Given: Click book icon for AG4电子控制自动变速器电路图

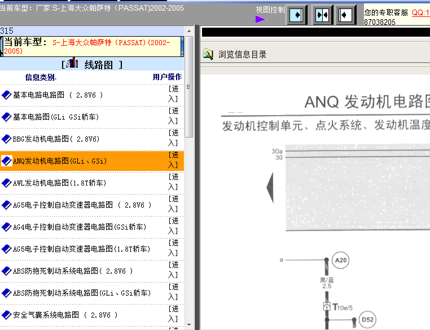Looking at the screenshot, I should (x=6, y=227).
